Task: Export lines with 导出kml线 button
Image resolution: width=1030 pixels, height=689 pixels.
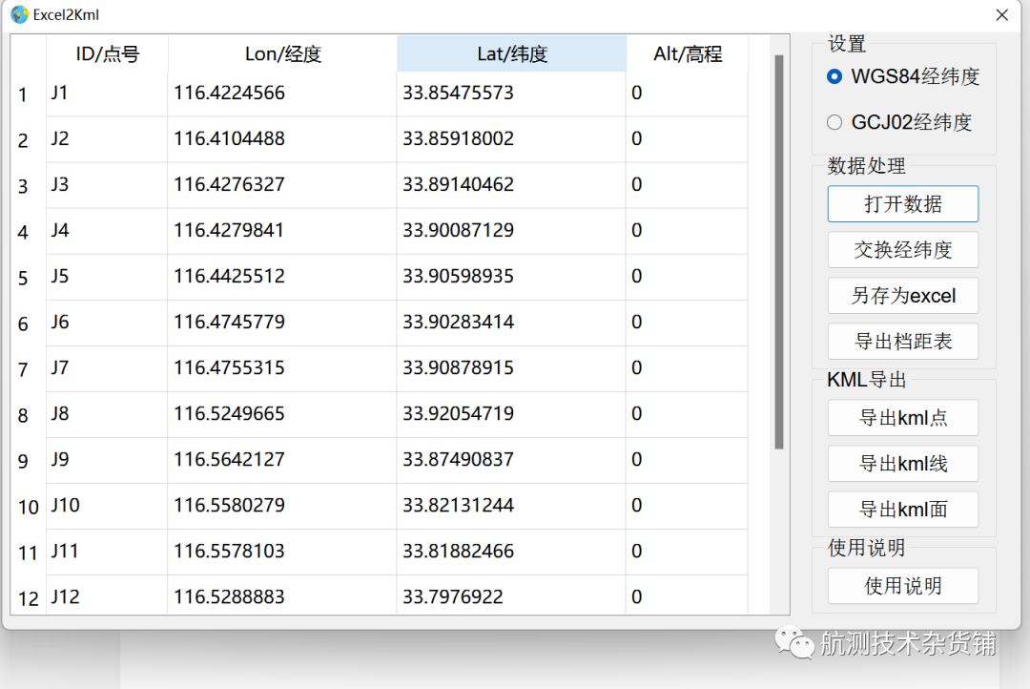Action: click(x=902, y=464)
